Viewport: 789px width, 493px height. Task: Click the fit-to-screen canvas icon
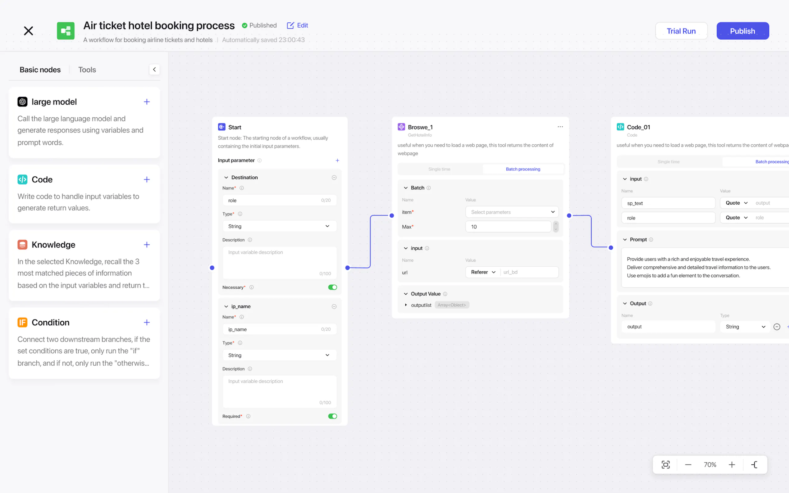pos(665,465)
